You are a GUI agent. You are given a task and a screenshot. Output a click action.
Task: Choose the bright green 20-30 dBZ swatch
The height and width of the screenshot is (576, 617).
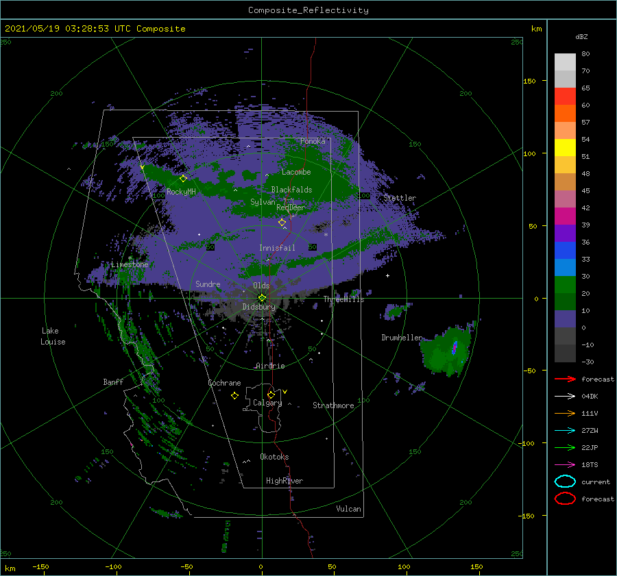(565, 284)
